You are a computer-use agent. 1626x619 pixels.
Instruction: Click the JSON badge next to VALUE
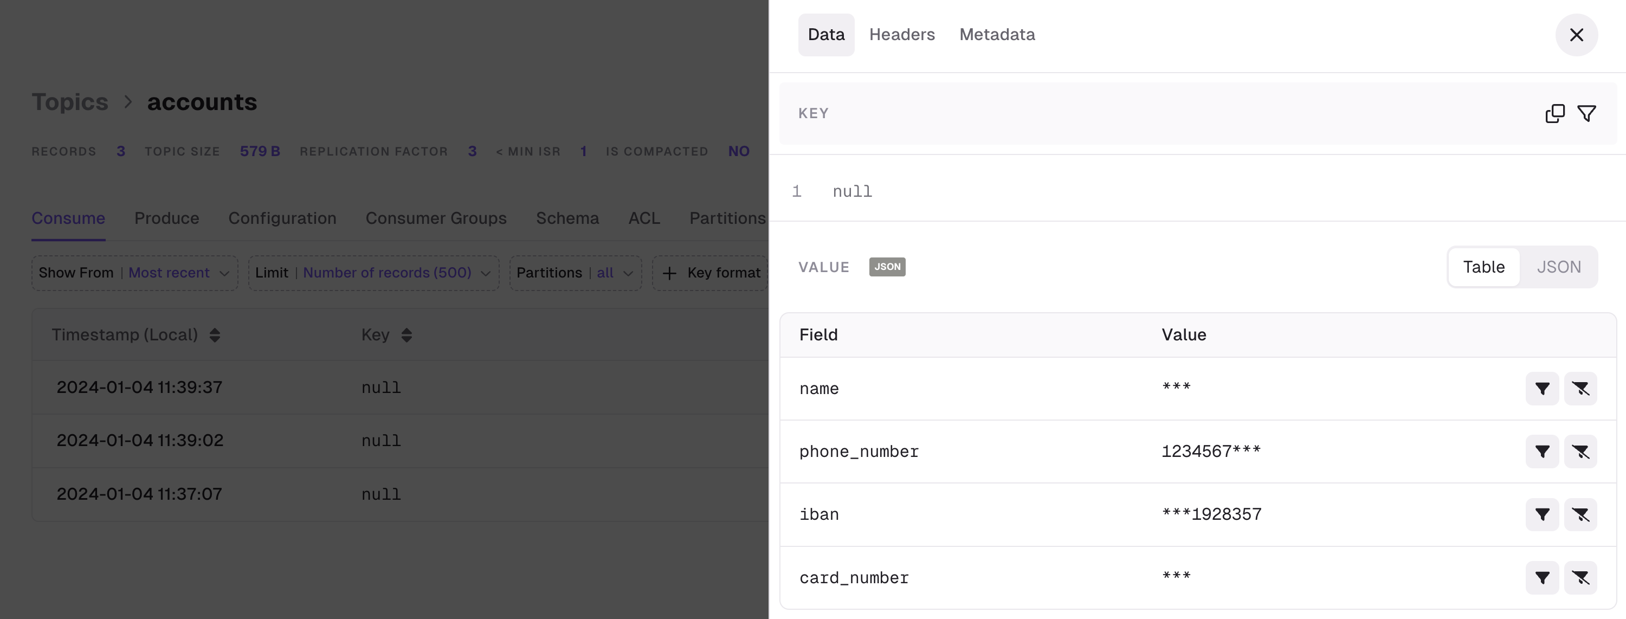pyautogui.click(x=887, y=267)
